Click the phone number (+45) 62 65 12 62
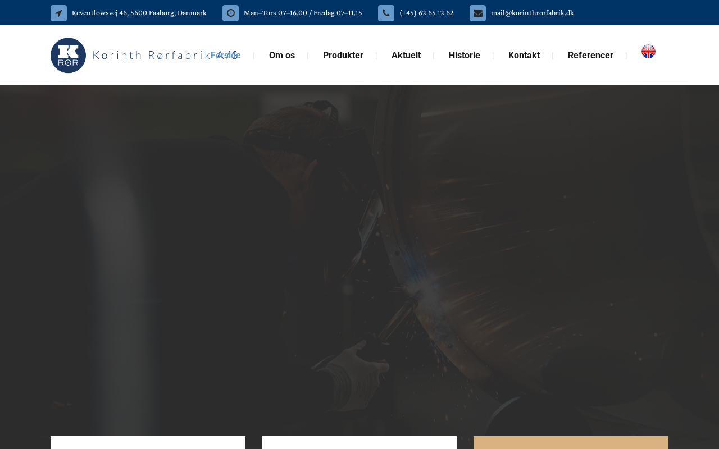 [426, 13]
